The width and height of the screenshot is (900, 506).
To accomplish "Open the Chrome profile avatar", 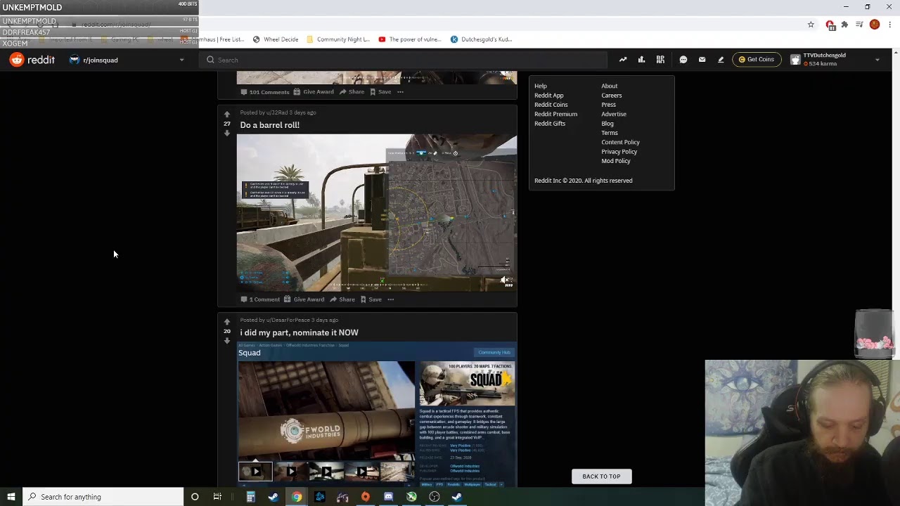I will coord(875,25).
